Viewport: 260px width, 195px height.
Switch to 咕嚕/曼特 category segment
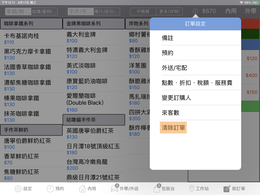click(44, 11)
